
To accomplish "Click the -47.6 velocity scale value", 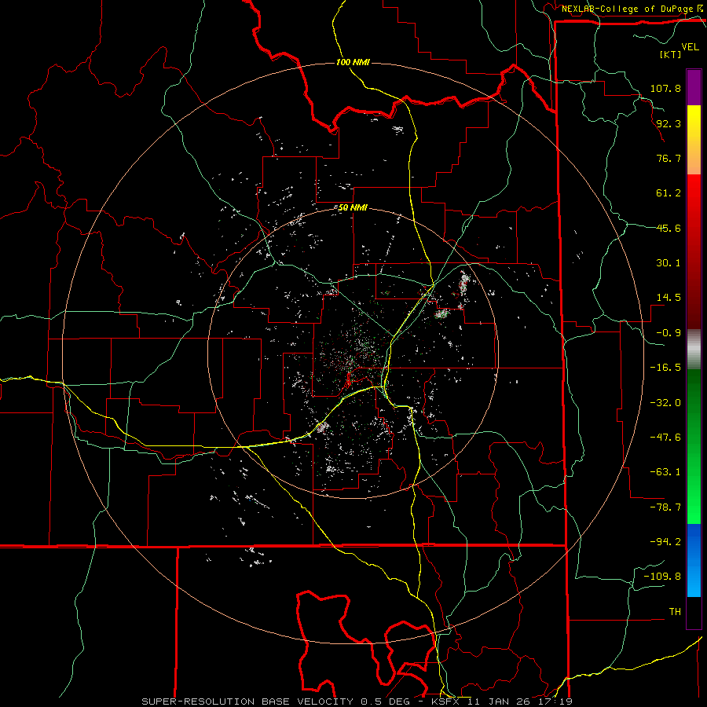I will [665, 438].
